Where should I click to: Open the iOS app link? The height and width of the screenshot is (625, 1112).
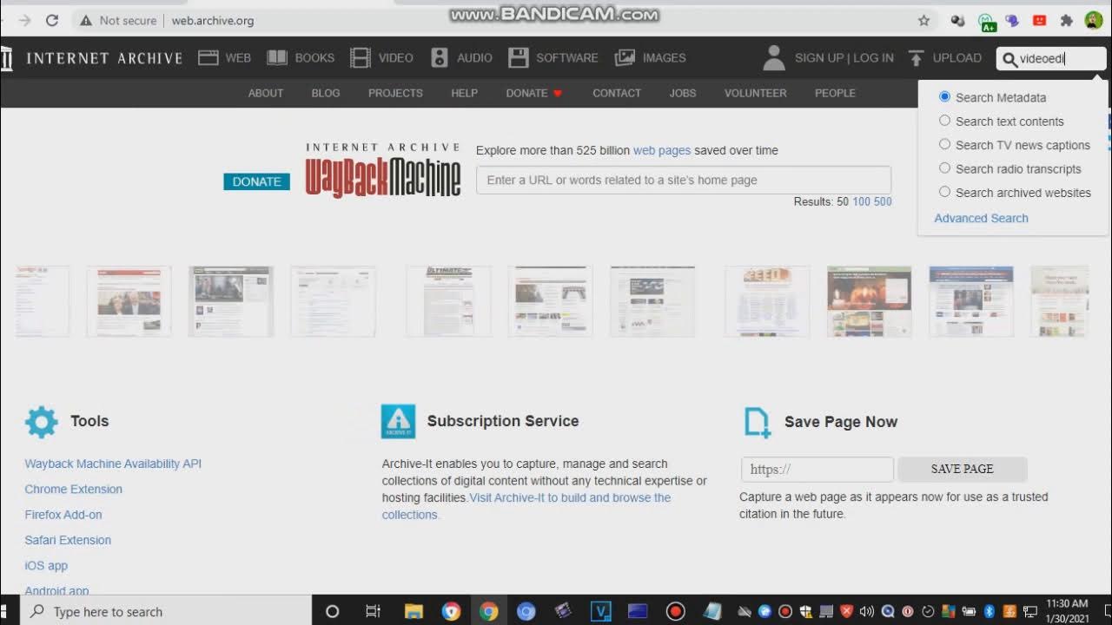point(46,565)
